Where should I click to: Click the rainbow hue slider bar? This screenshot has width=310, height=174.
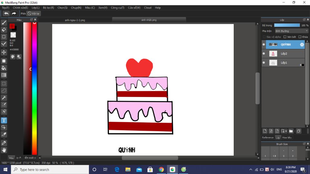(x=35, y=89)
